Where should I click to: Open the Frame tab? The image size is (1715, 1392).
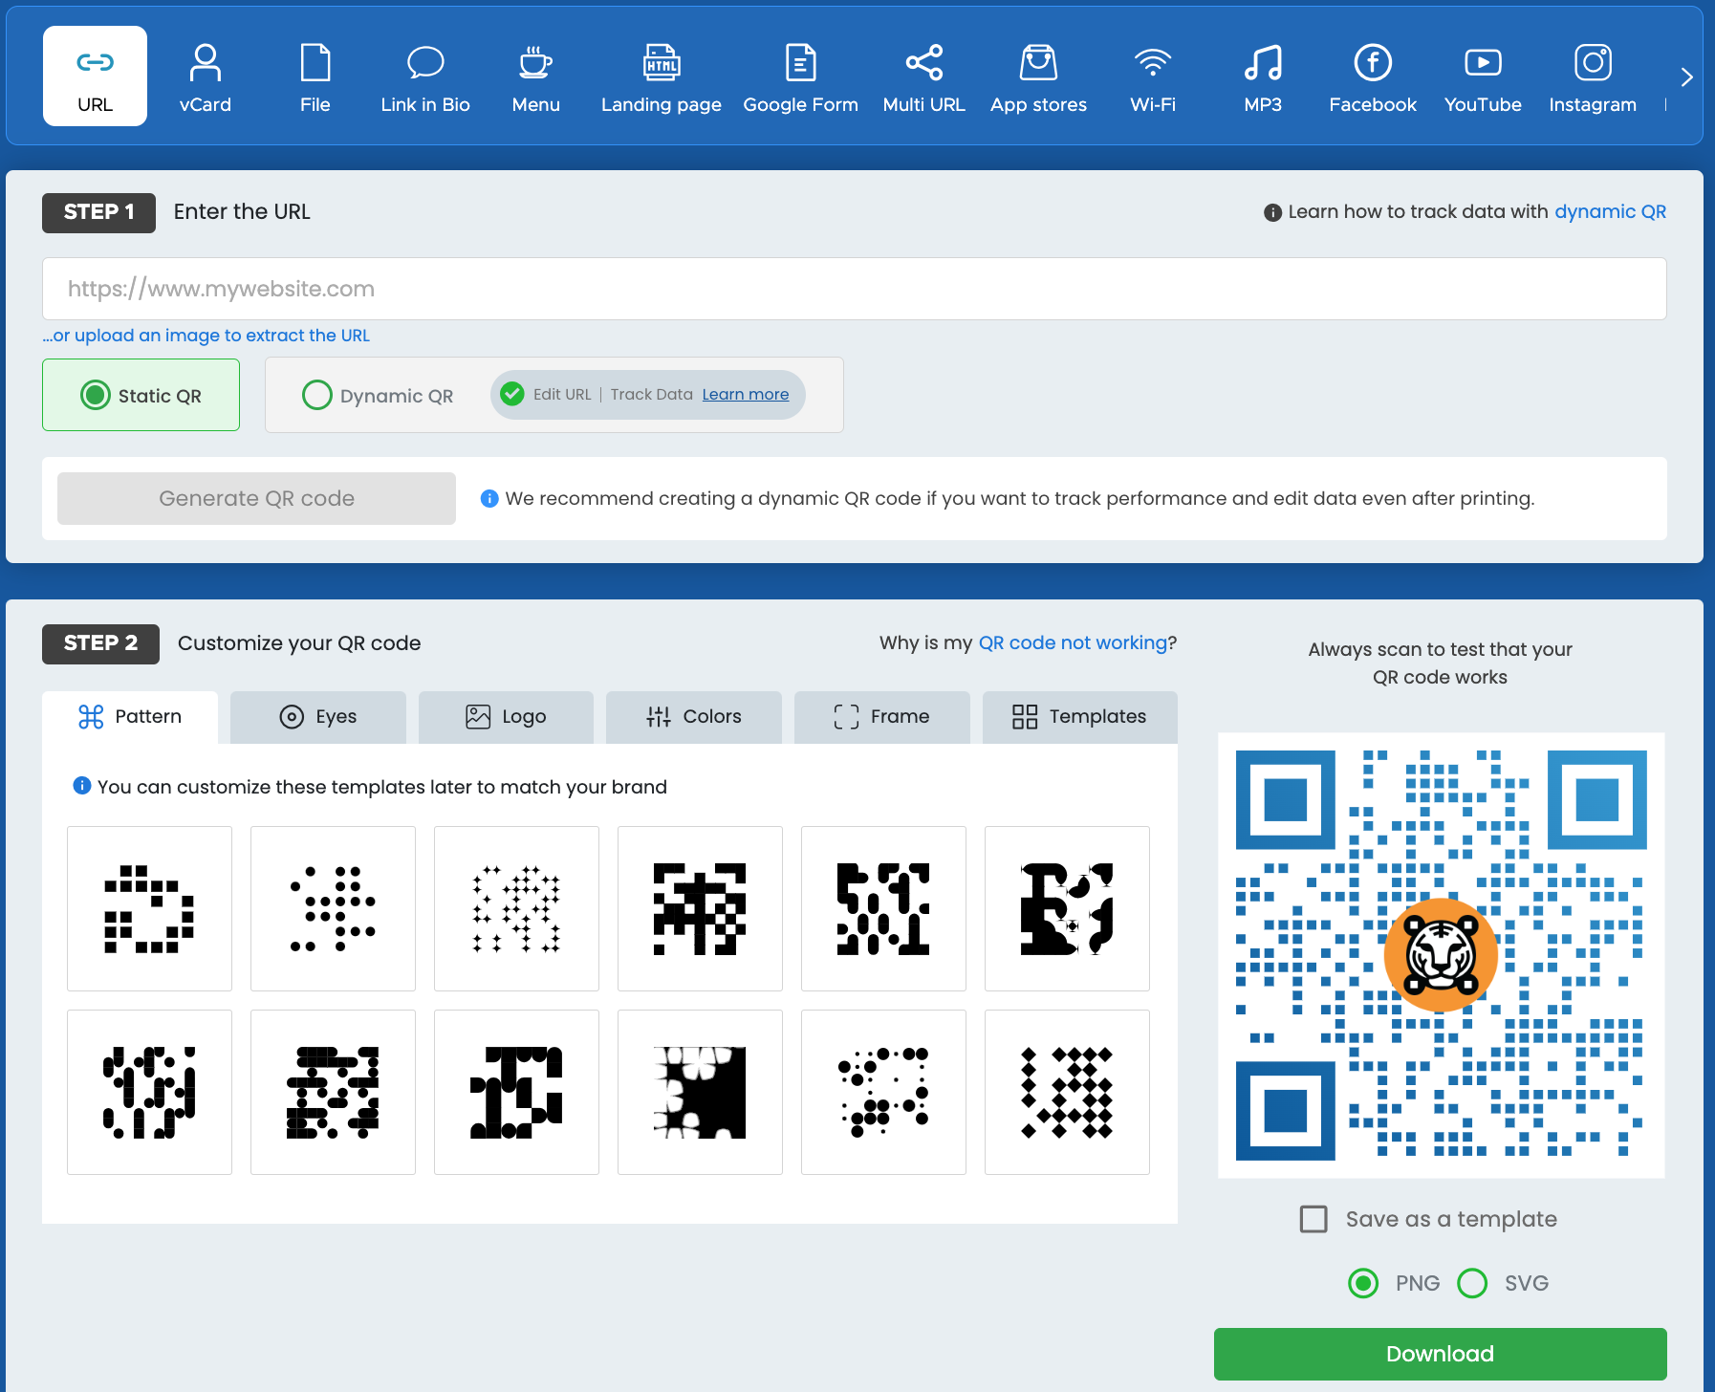point(881,717)
